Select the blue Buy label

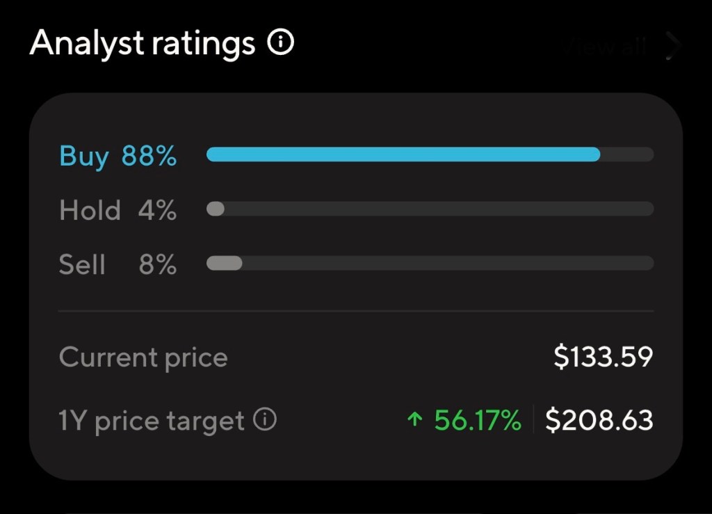[84, 156]
